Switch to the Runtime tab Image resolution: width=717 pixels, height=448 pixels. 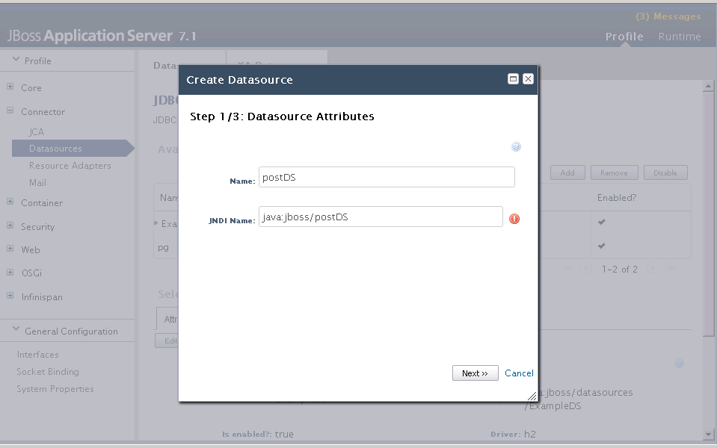point(680,37)
